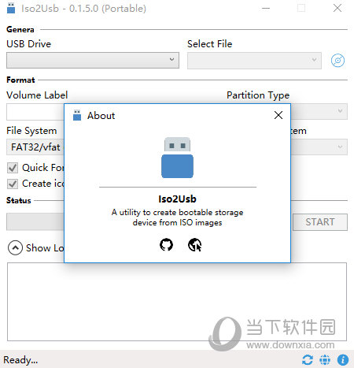Open the GitHub link in About dialog
Screen dimensions: 354x368
[x=166, y=245]
